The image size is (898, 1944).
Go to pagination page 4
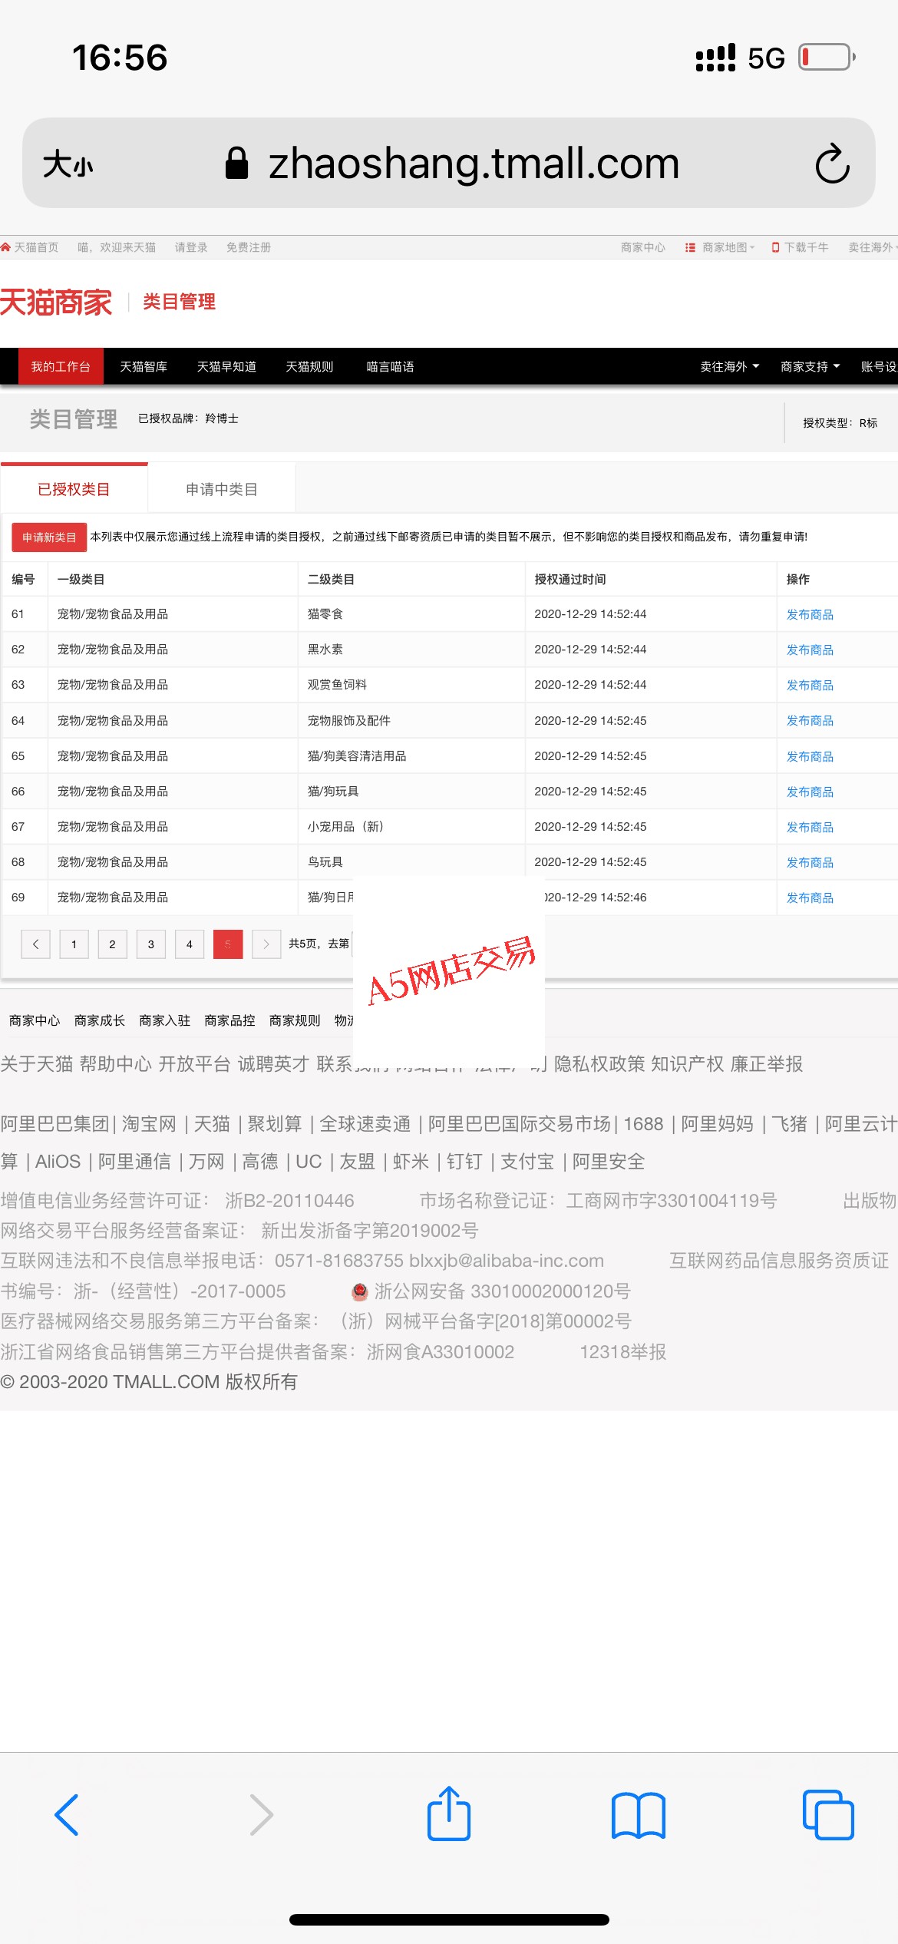pyautogui.click(x=190, y=944)
